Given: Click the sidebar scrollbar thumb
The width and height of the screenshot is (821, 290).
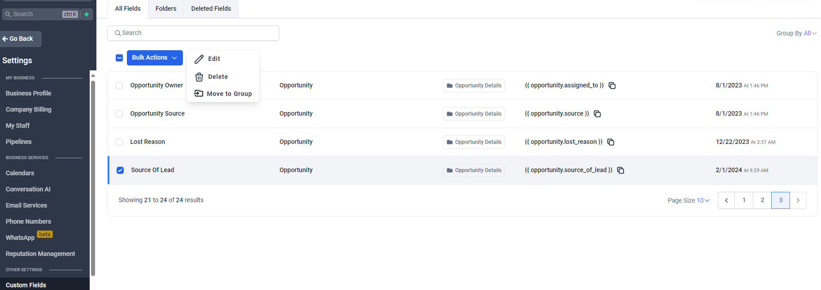Looking at the screenshot, I should click(93, 178).
